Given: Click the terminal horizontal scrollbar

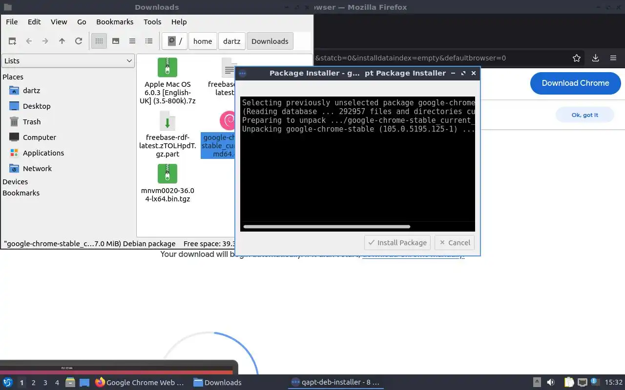Looking at the screenshot, I should pyautogui.click(x=327, y=227).
